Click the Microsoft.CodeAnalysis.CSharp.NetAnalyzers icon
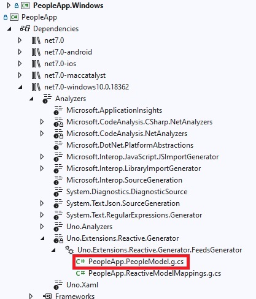This screenshot has height=299, width=256. (58, 122)
